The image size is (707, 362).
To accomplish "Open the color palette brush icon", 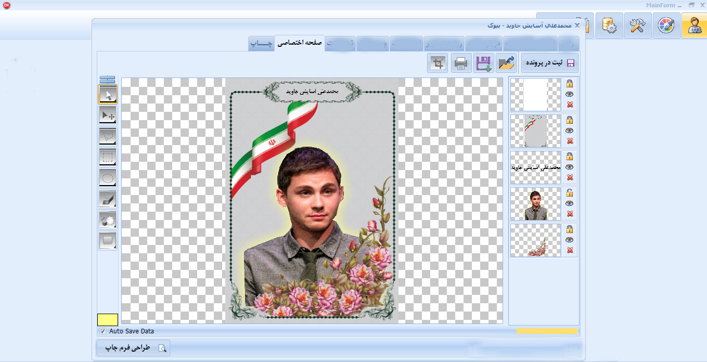I will (666, 25).
